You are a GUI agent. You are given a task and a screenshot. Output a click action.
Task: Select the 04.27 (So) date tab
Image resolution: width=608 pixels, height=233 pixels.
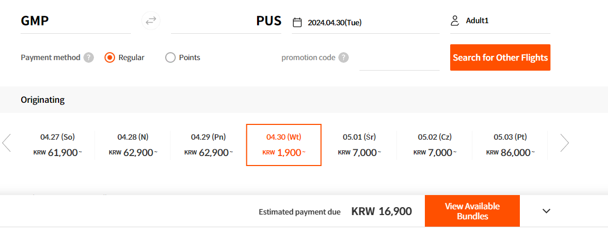[x=58, y=145]
